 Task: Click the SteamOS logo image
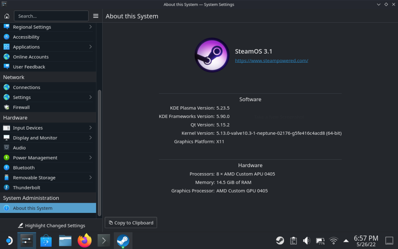tap(212, 55)
